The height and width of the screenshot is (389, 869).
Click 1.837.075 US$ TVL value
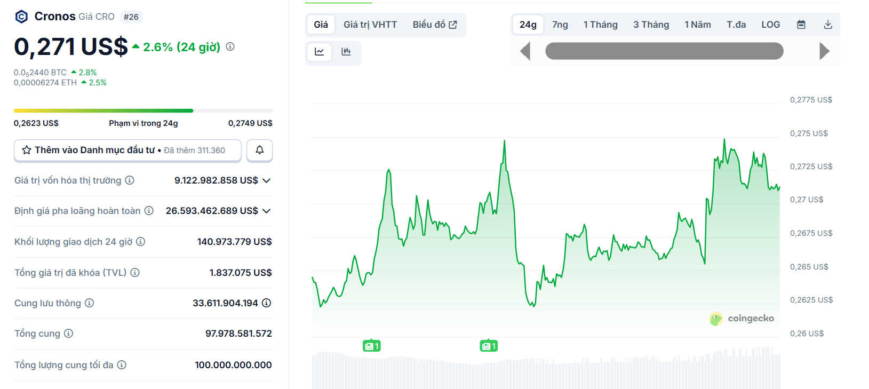click(241, 273)
